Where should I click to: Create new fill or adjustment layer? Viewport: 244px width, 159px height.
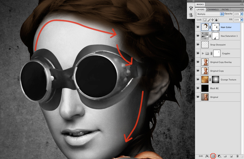click(x=219, y=156)
